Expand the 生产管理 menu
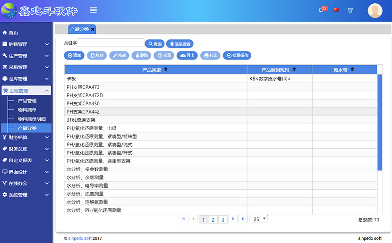The width and height of the screenshot is (392, 243). coord(26,56)
